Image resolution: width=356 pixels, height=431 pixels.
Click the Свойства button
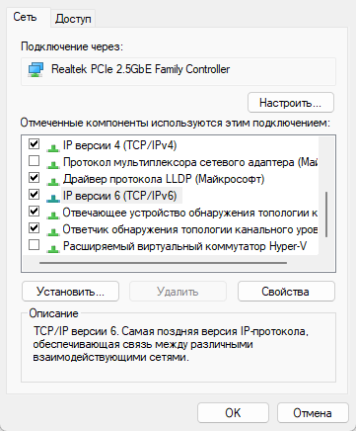tap(286, 292)
